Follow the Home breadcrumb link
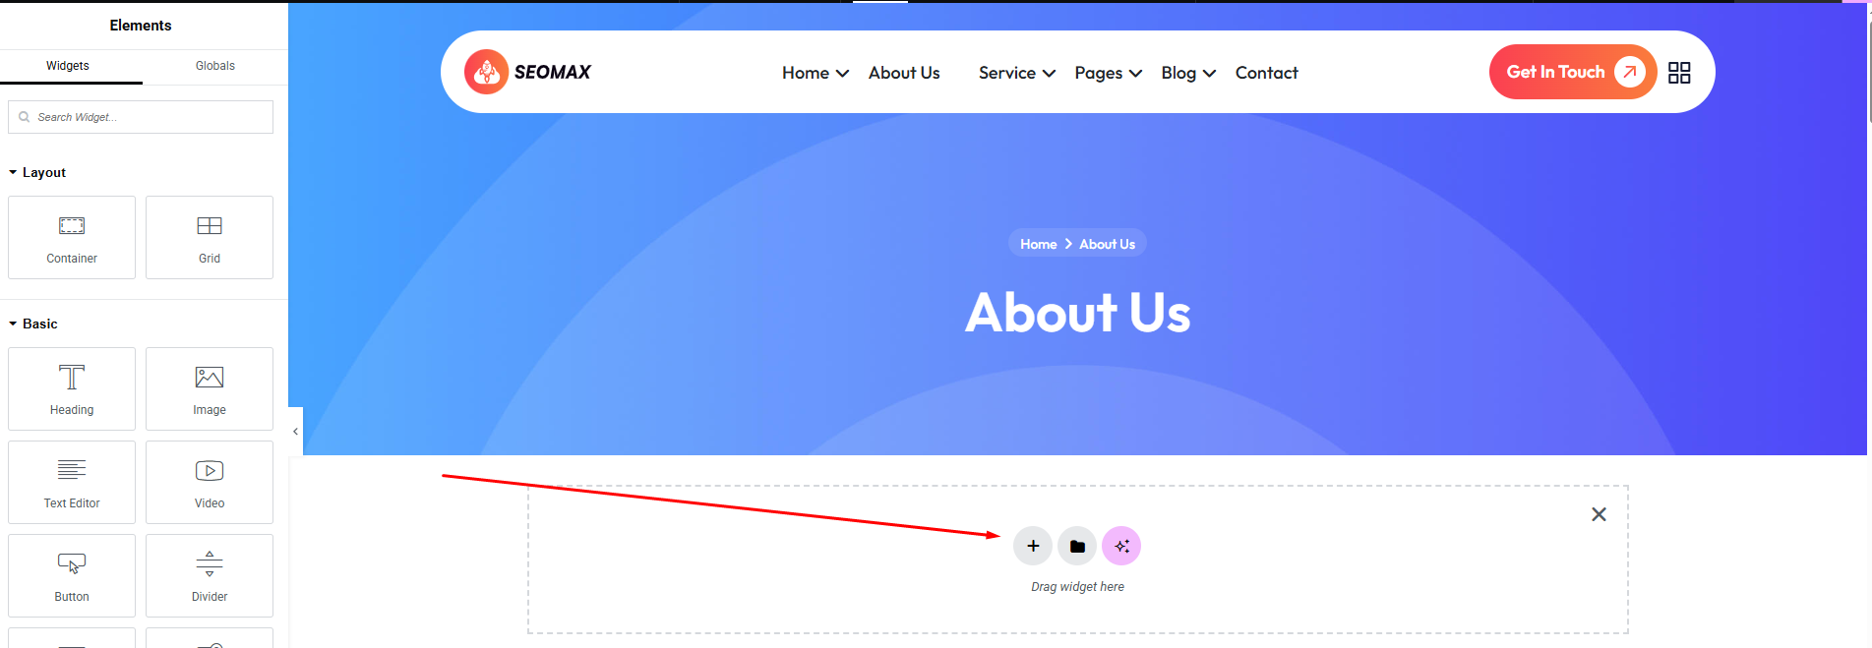This screenshot has height=648, width=1872. pos(1038,244)
